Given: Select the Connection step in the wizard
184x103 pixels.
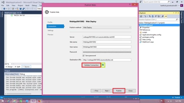Looking at the screenshot, I should 55,26.
